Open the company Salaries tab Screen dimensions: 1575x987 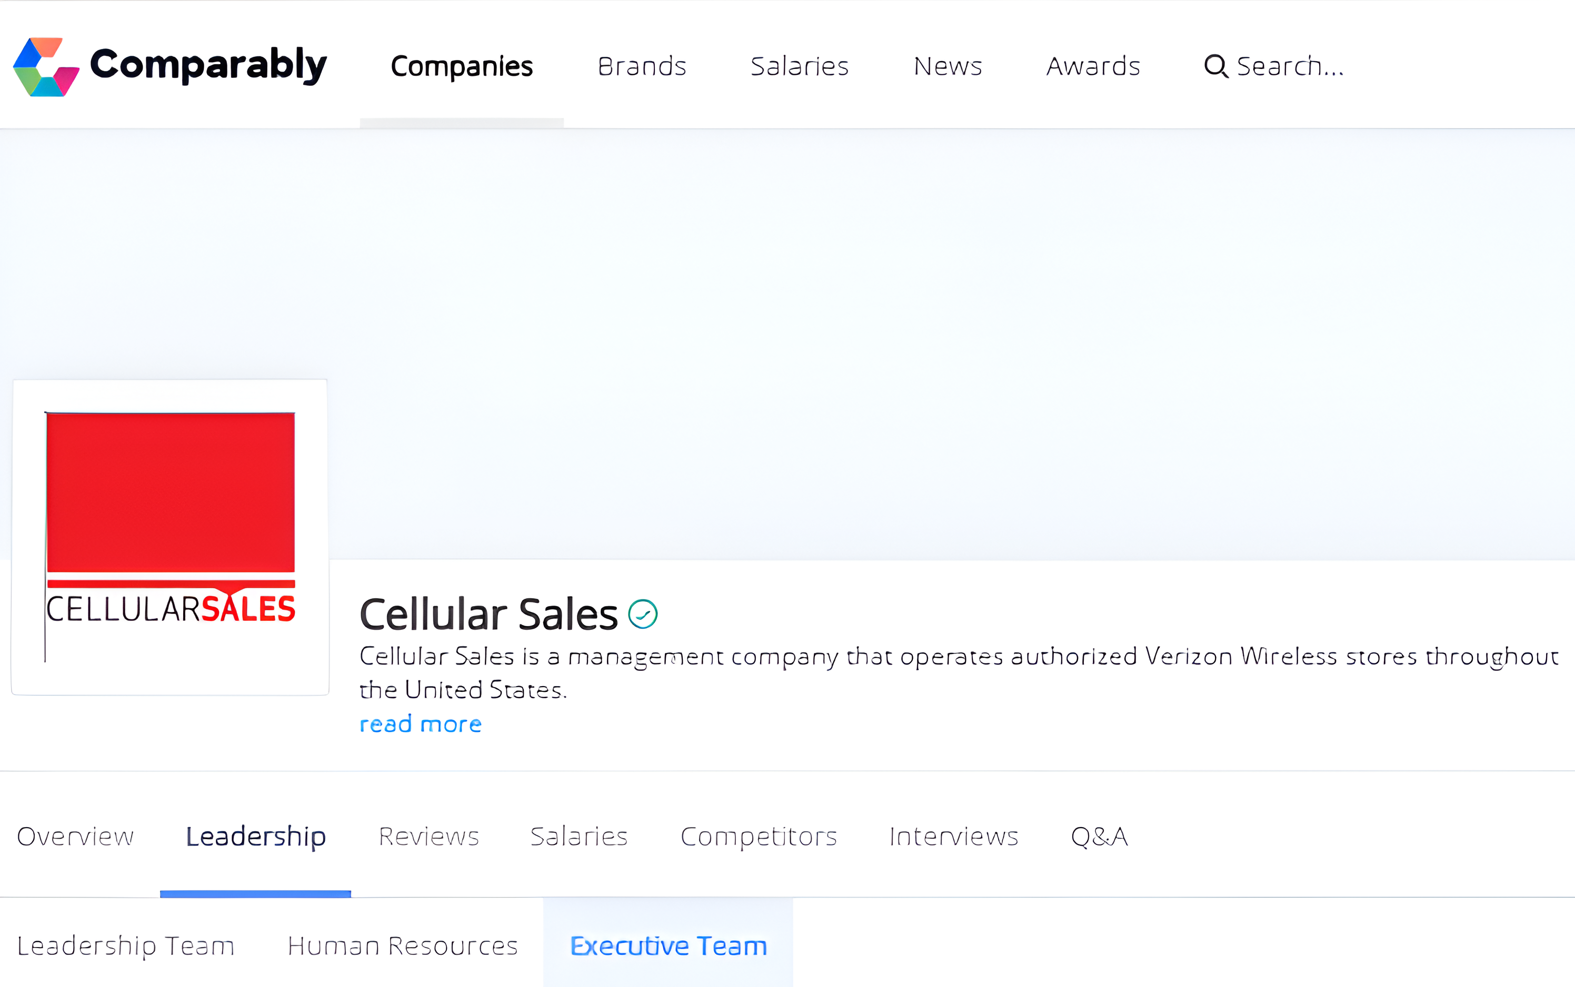point(579,836)
